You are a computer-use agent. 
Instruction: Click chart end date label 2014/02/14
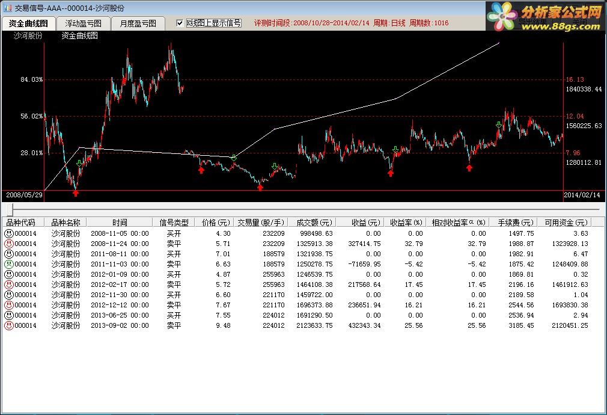coord(582,195)
